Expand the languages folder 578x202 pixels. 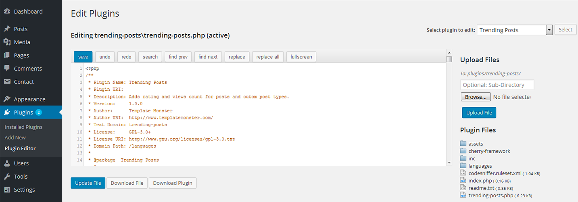click(x=463, y=166)
